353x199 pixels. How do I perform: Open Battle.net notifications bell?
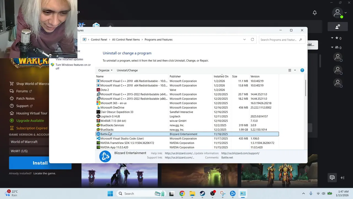(315, 13)
